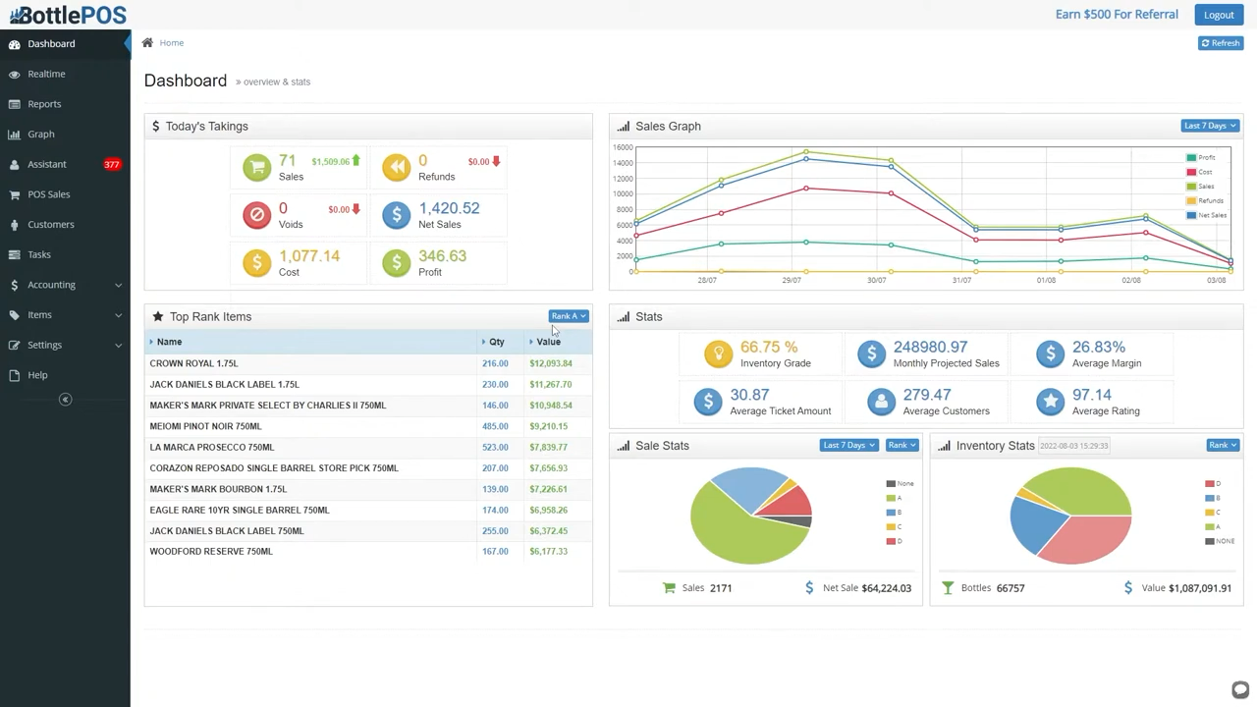This screenshot has width=1257, height=707.
Task: Select the CROWN ROYAL 1.75L item row
Action: 368,363
